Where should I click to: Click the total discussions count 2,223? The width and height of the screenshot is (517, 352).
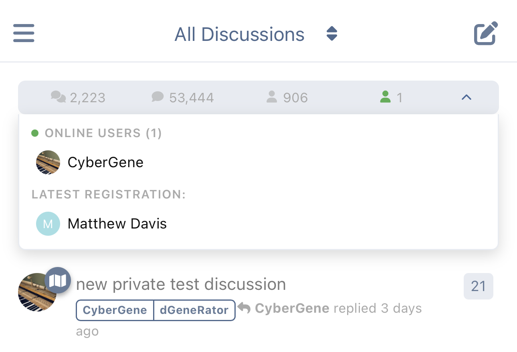tap(79, 97)
